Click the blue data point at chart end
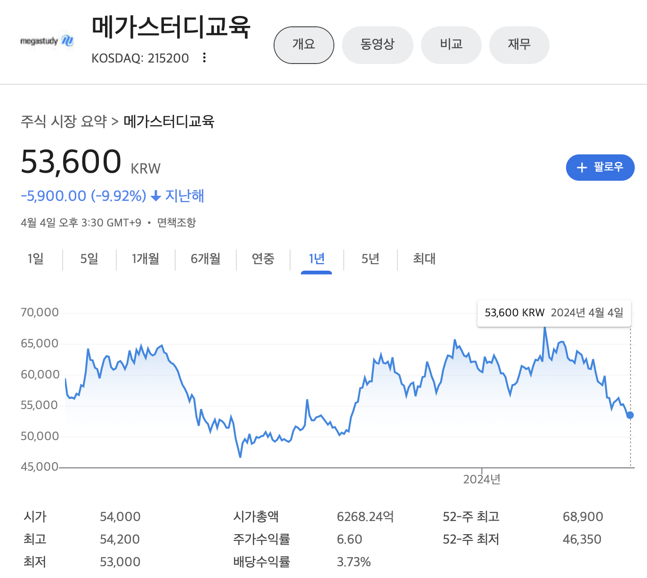Screen dimensions: 647x578 tap(630, 415)
